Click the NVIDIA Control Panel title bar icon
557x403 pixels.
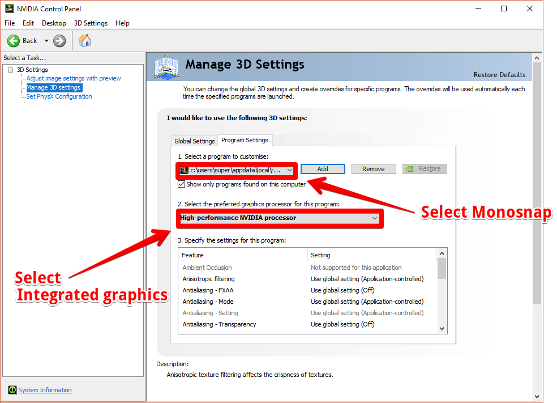[10, 9]
